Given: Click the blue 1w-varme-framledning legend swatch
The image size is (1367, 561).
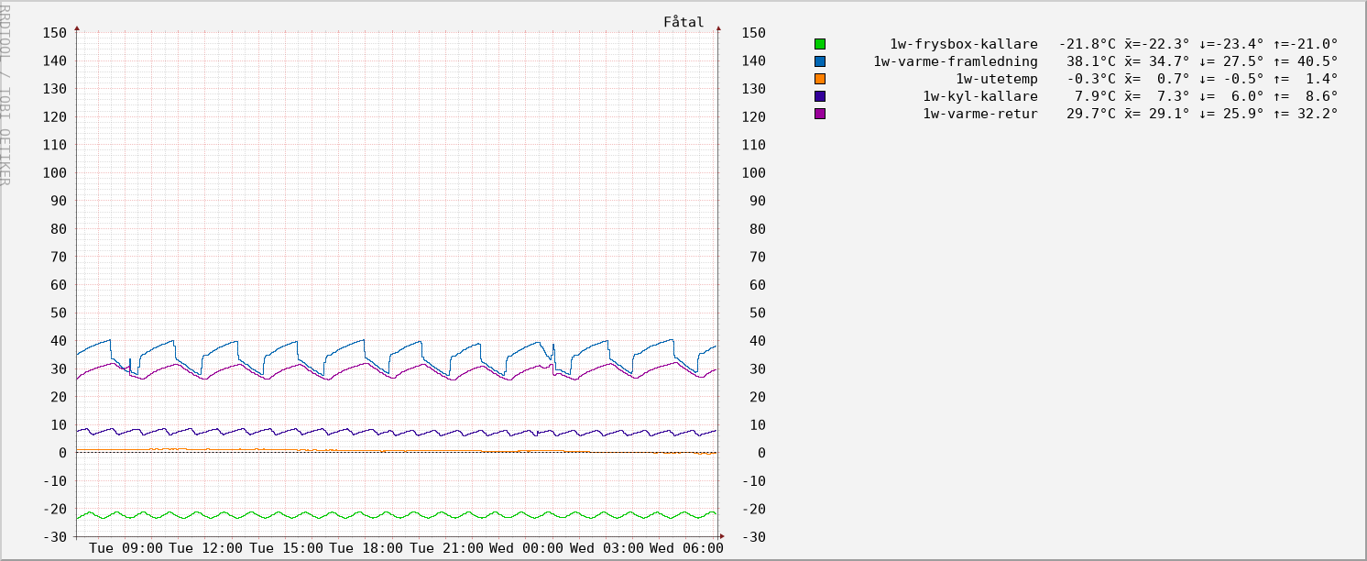Looking at the screenshot, I should (820, 61).
